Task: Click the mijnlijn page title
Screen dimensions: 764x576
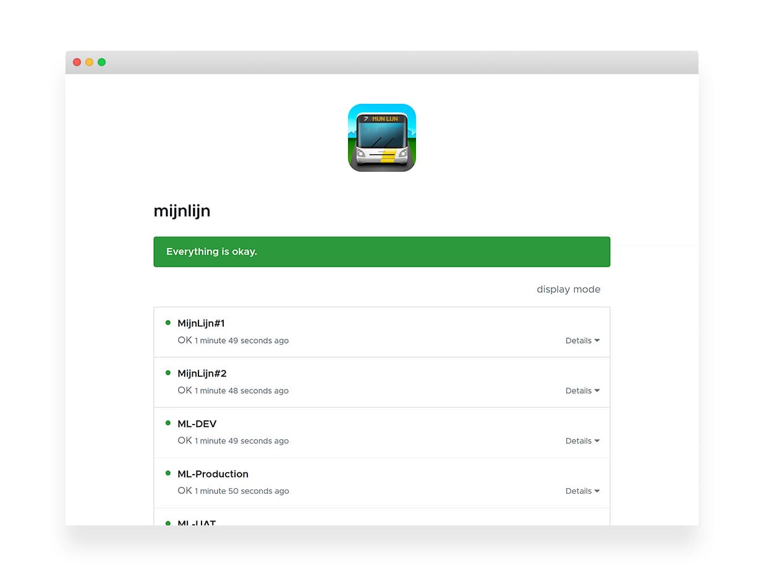Action: 182,210
